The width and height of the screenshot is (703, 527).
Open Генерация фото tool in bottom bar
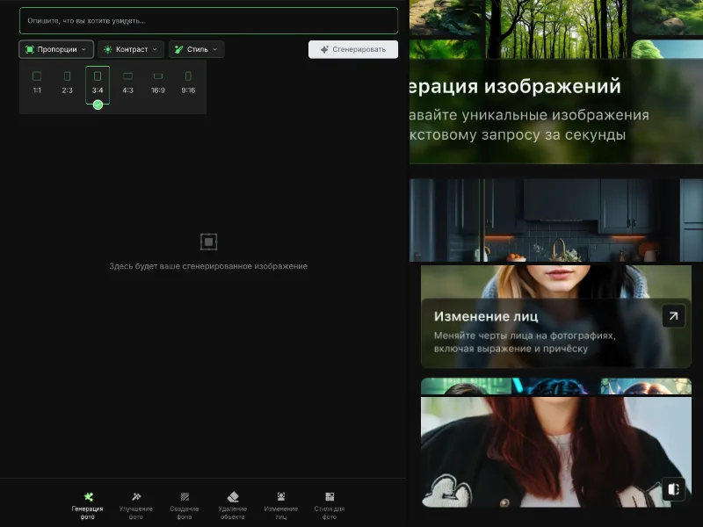pos(87,506)
